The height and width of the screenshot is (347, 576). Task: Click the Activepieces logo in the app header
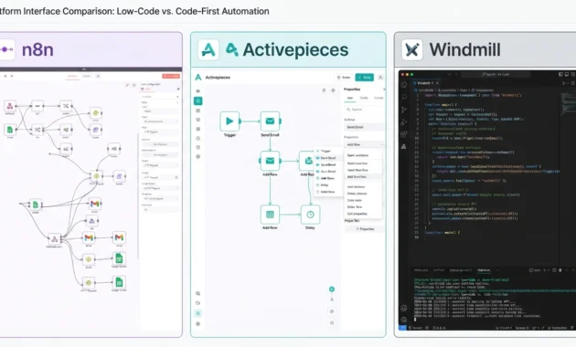(x=198, y=78)
